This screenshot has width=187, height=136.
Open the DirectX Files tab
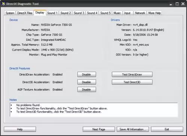click(25, 13)
